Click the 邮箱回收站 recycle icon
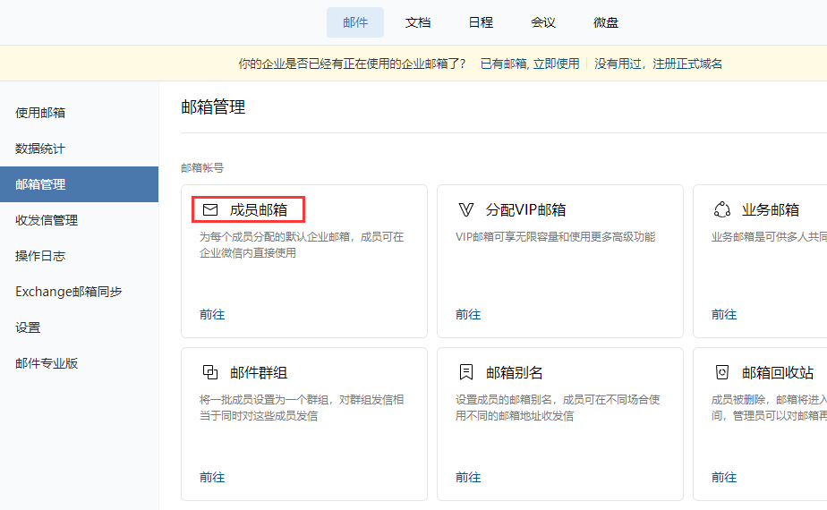The image size is (827, 510). [x=722, y=372]
